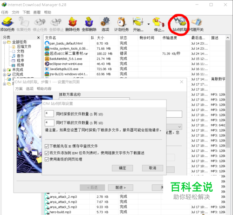Viewport: 233px width, 215px height.
Task: Collapse the 全部任务 tree node
Action: point(5,42)
